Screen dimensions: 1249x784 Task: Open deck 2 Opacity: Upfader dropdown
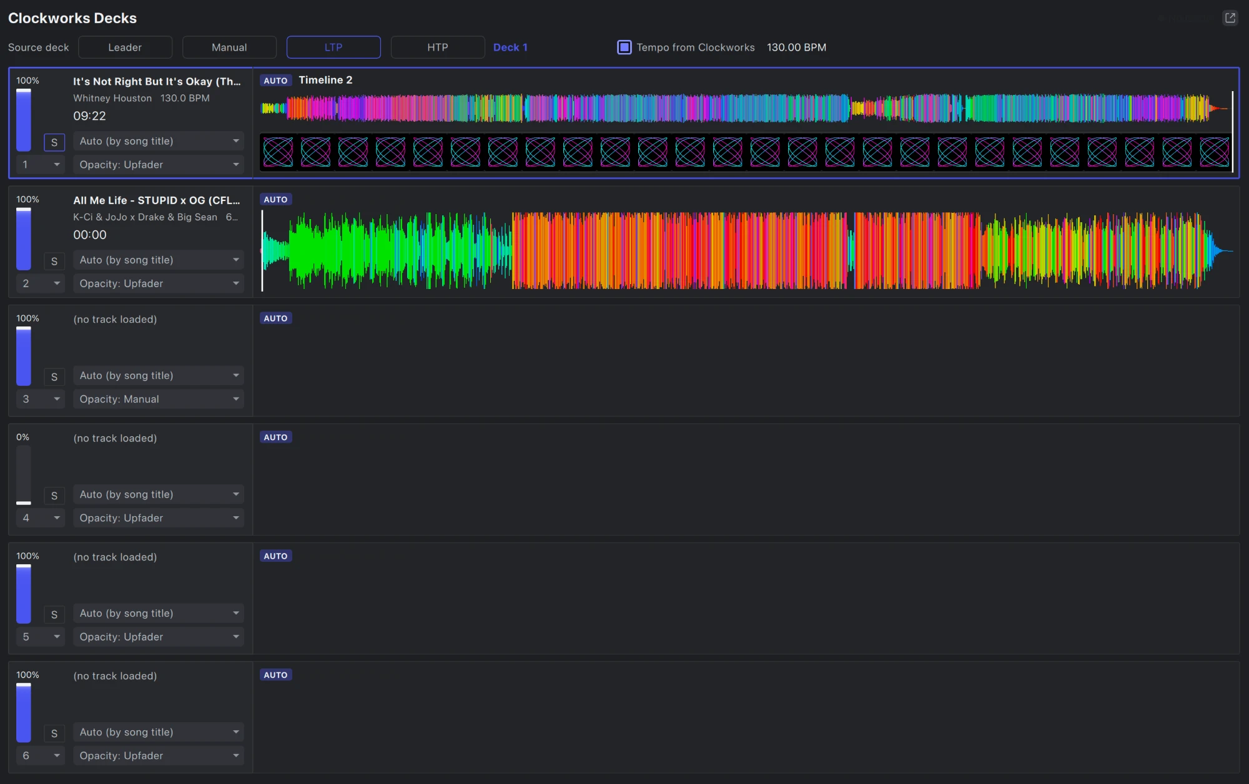pyautogui.click(x=159, y=283)
